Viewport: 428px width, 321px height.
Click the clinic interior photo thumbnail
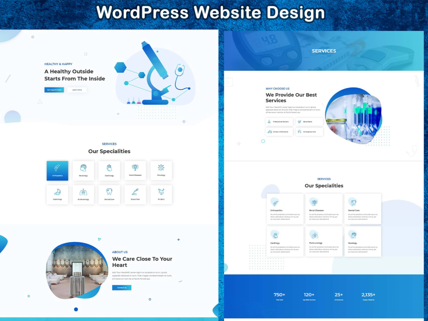[x=77, y=270]
